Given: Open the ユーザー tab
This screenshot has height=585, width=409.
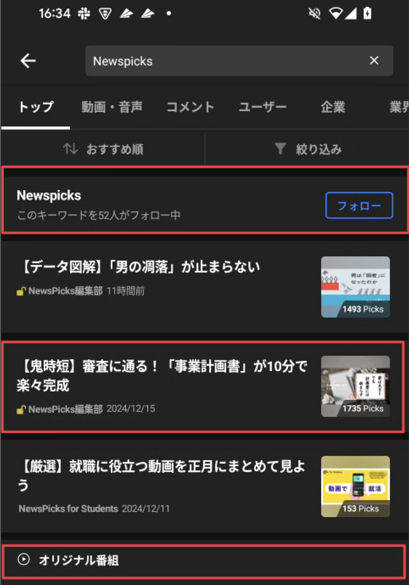Looking at the screenshot, I should click(x=263, y=107).
